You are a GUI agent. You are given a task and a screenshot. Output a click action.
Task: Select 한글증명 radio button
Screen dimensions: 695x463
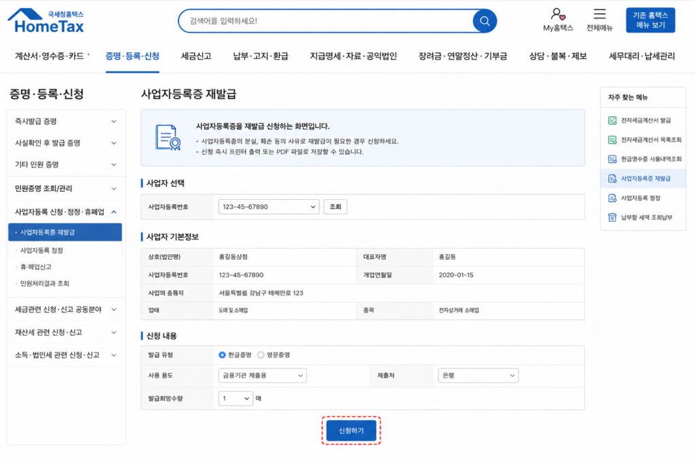pos(222,355)
